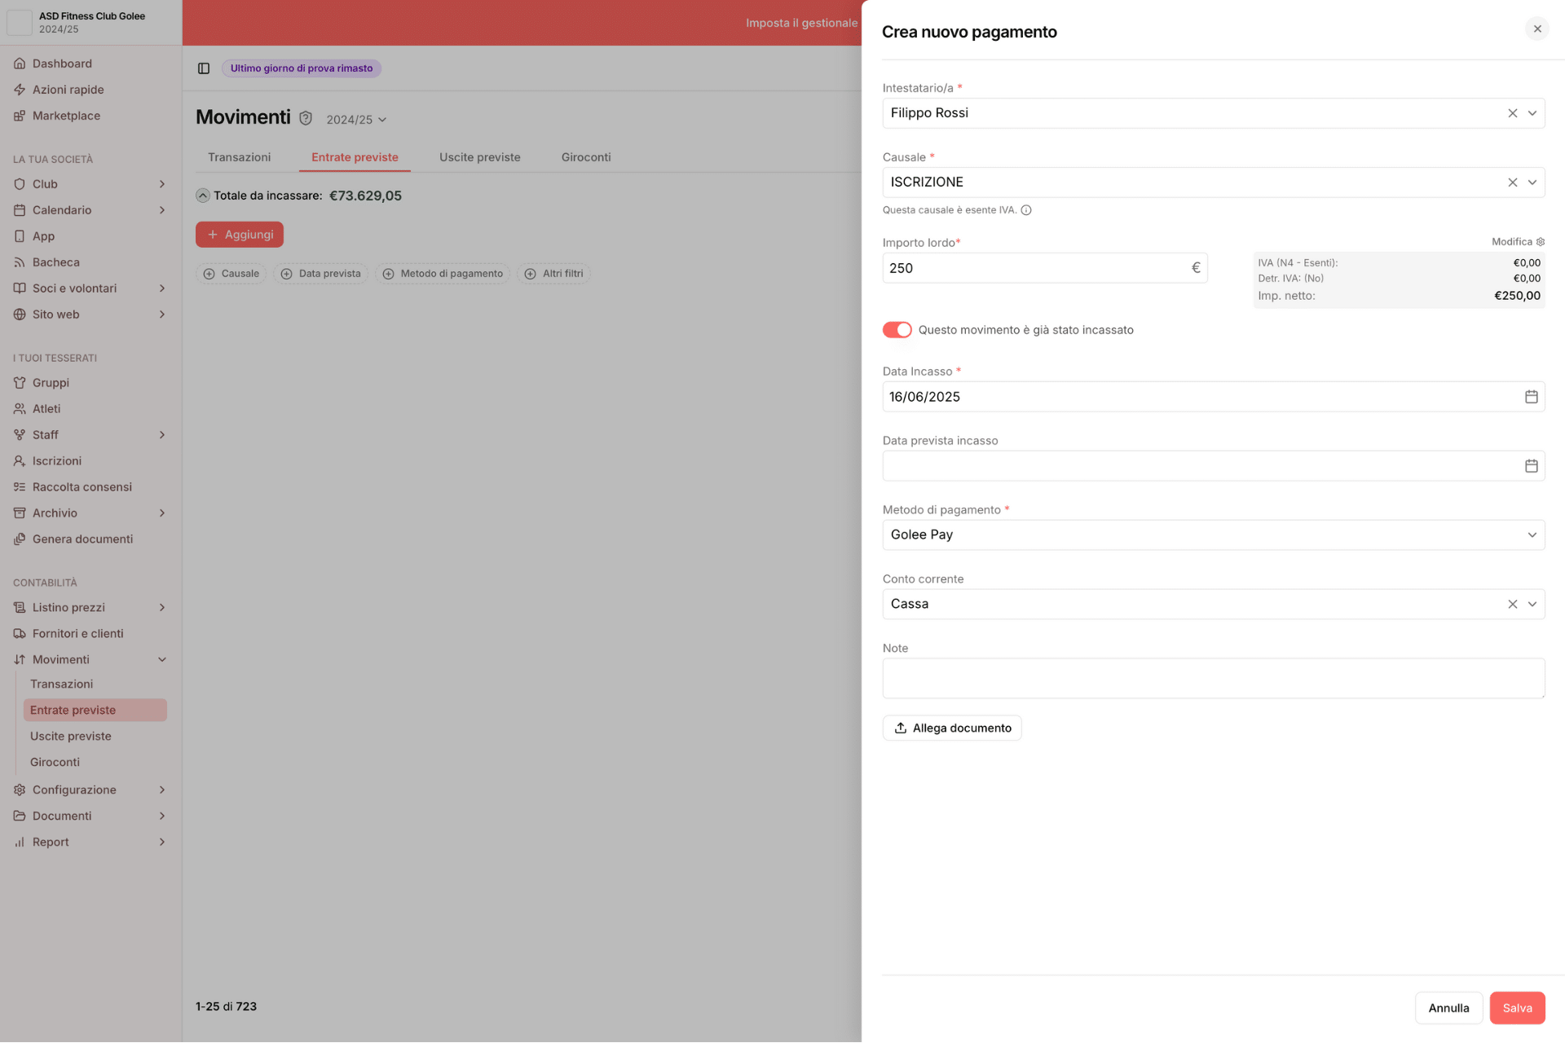Click the Modifica gear icon for IVA

1540,242
